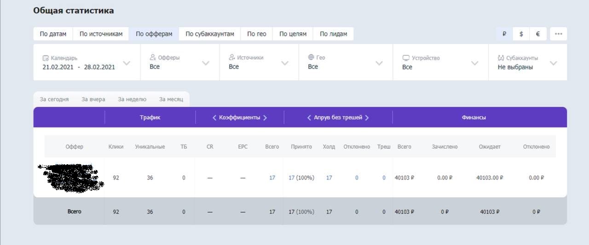Click left arrow before Коэффициенты
Screen dimensions: 589x245
click(214, 117)
